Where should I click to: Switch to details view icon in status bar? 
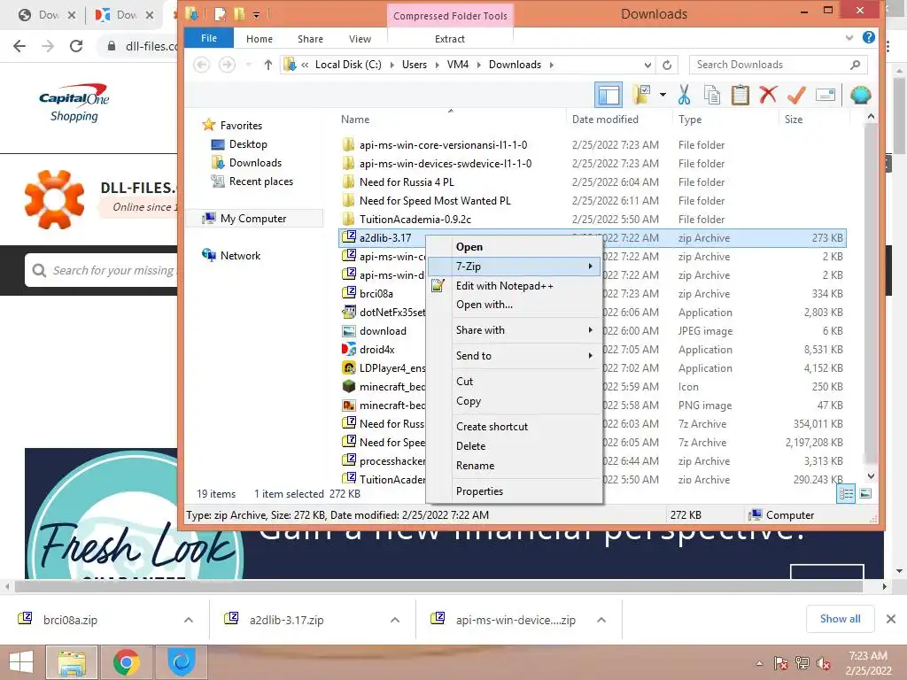point(846,493)
